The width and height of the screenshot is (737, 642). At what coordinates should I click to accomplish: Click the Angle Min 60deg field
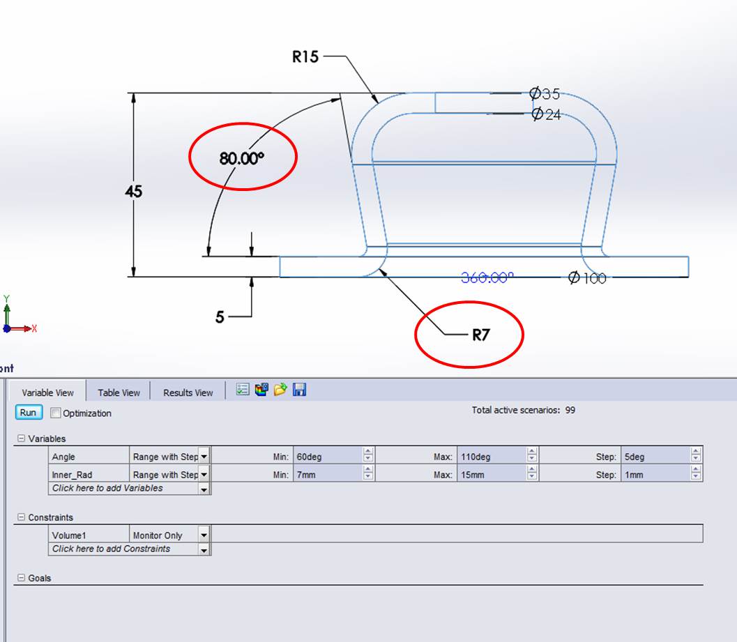(x=328, y=457)
